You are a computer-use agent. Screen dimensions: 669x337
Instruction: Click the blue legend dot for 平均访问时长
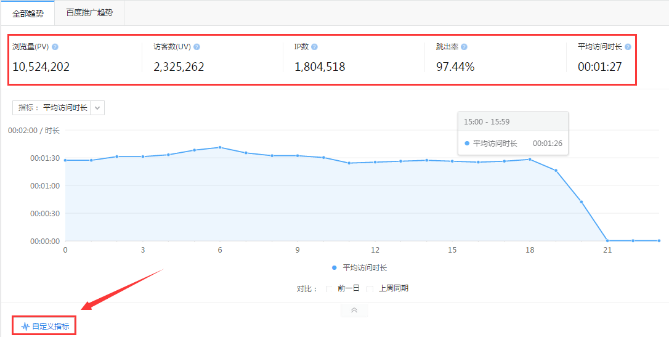[x=334, y=268]
